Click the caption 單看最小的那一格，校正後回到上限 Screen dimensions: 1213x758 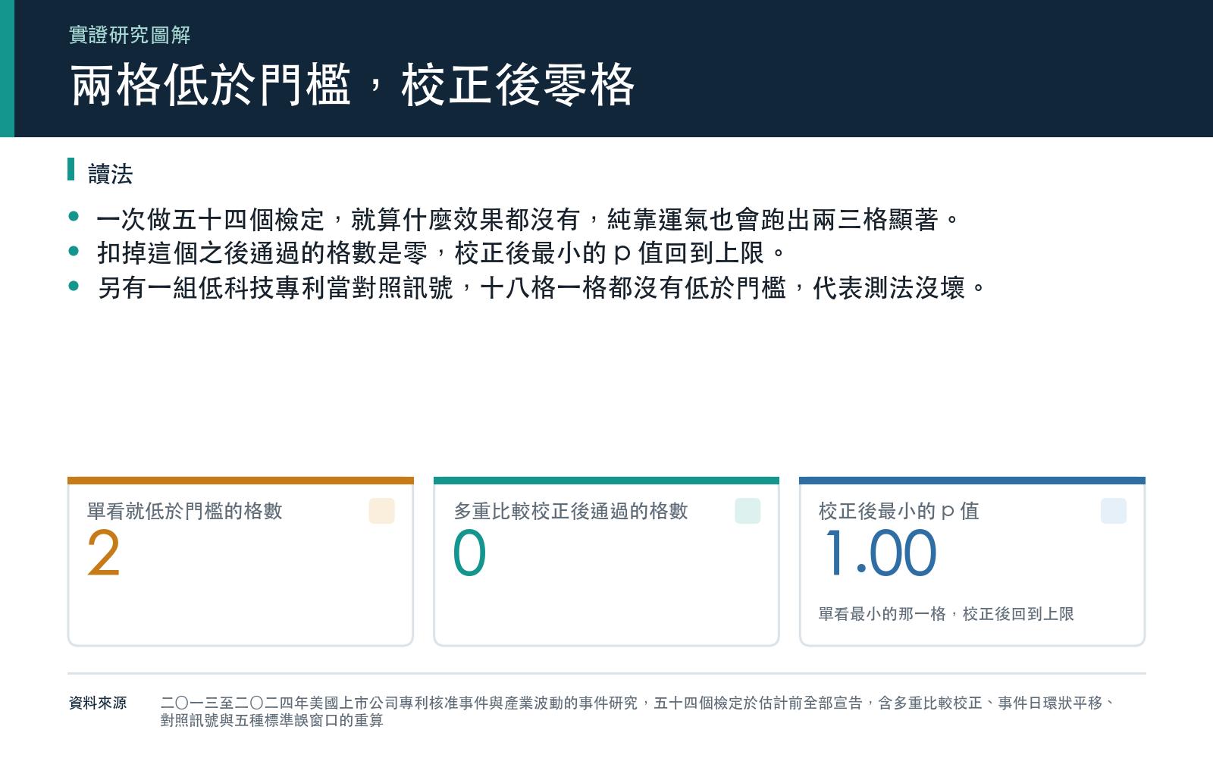tap(946, 614)
